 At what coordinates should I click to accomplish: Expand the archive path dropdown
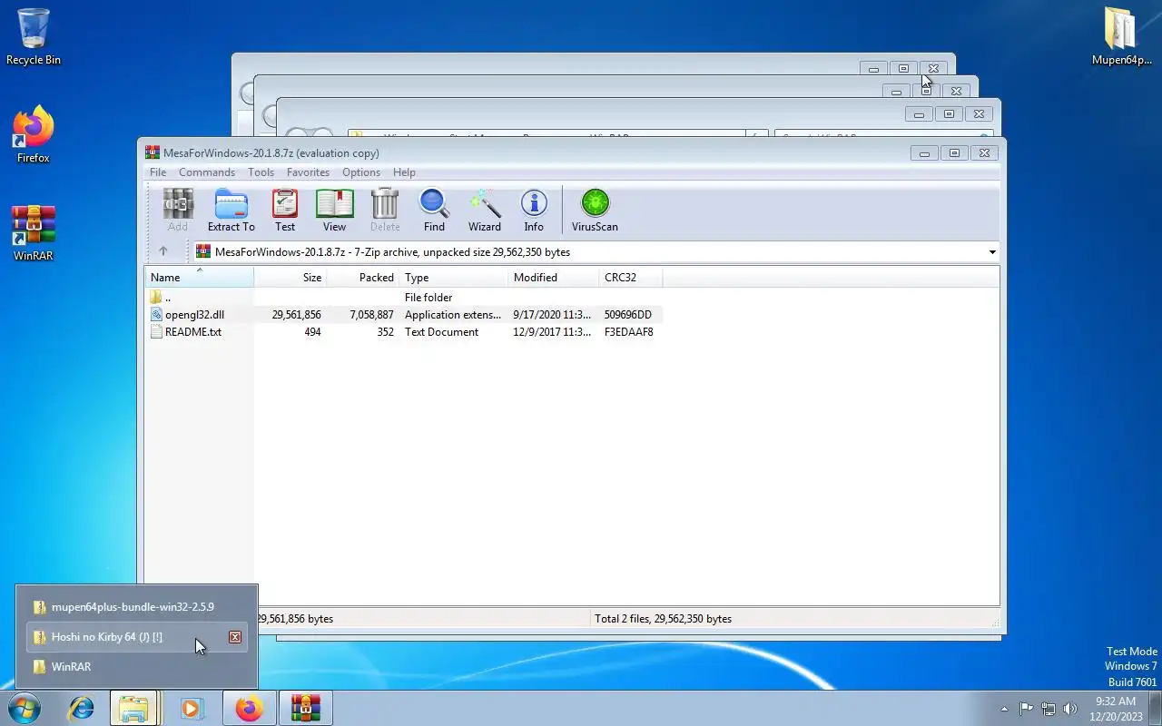point(992,252)
